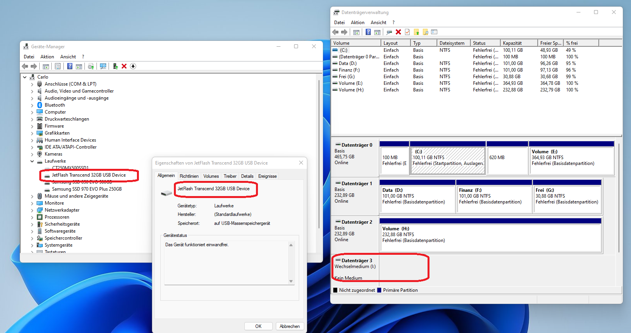This screenshot has width=631, height=333.
Task: Click blue Primäre Partition legend swatch
Action: (x=379, y=290)
